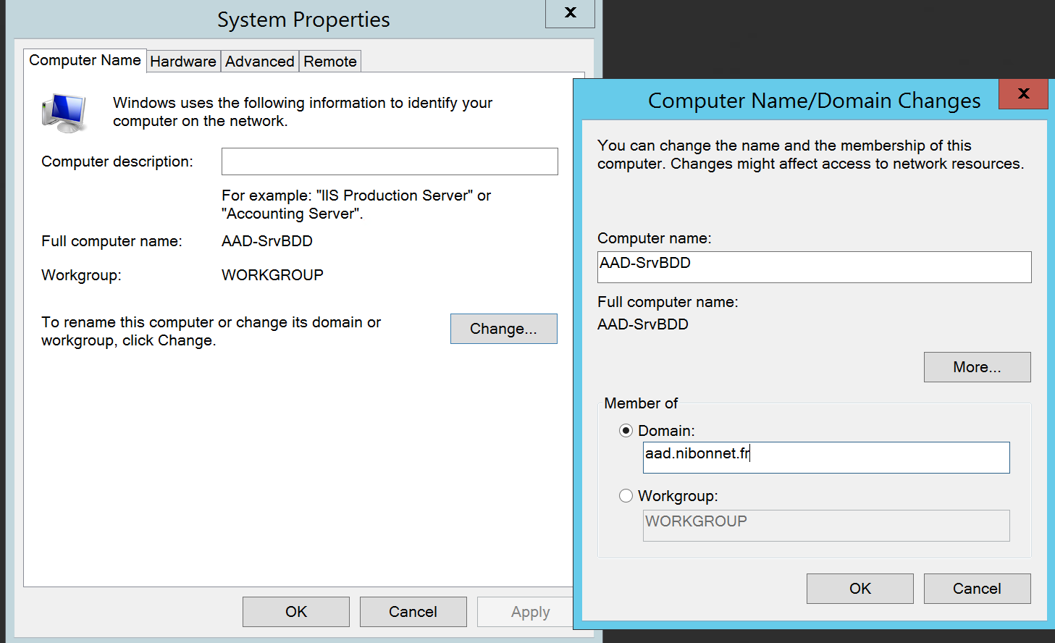Close the Computer Name/Domain Changes dialog
The height and width of the screenshot is (643, 1055).
1022,93
